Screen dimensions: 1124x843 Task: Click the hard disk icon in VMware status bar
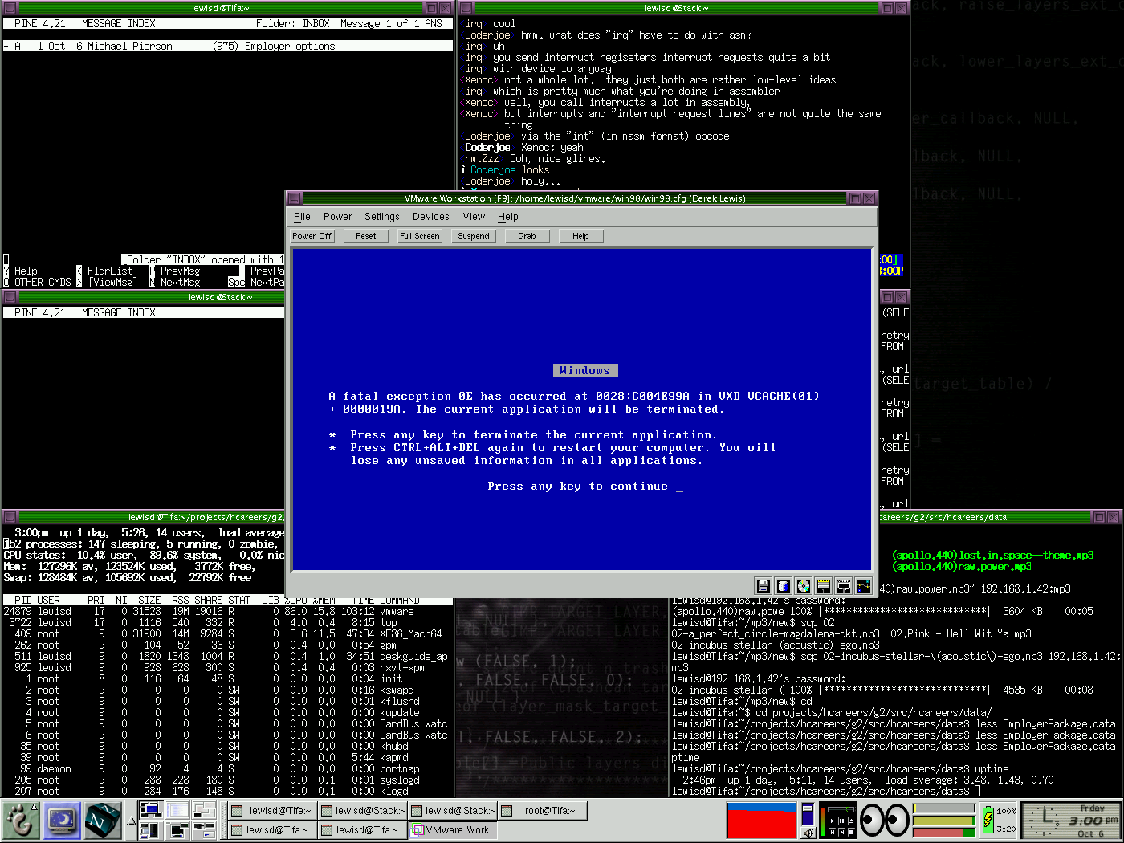pos(784,586)
